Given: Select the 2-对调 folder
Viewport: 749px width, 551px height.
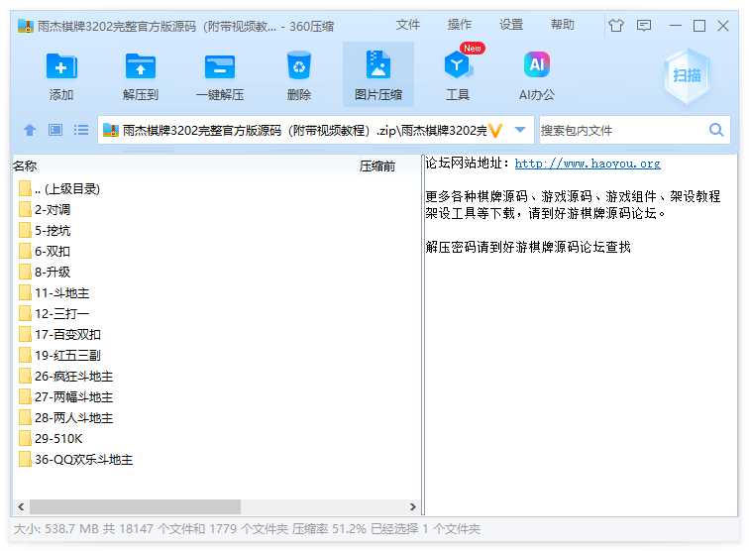Looking at the screenshot, I should coord(45,209).
